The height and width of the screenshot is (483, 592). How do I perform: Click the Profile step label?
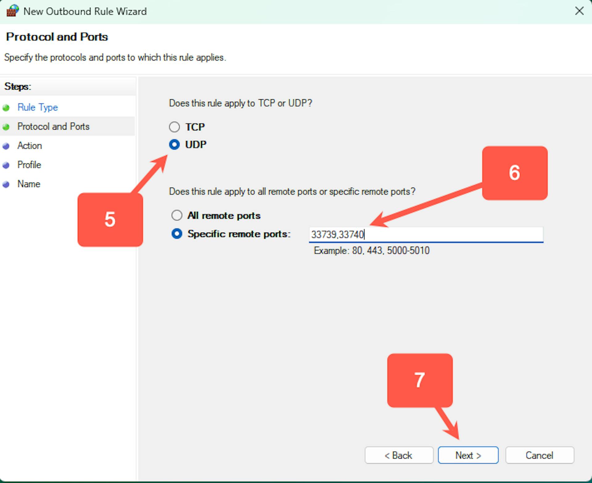click(29, 165)
